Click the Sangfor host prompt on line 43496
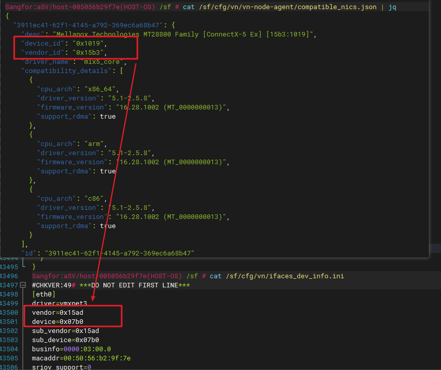The image size is (441, 370). (x=107, y=276)
